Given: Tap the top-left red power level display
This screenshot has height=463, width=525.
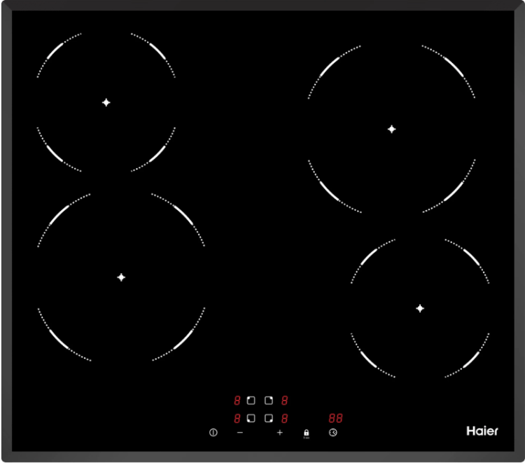Looking at the screenshot, I should [x=237, y=401].
